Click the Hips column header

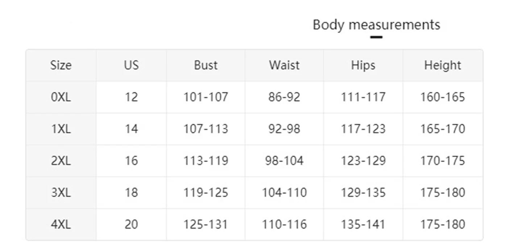tap(363, 65)
